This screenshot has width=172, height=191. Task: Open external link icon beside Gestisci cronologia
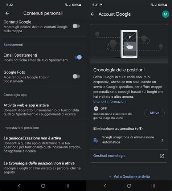click(162, 156)
